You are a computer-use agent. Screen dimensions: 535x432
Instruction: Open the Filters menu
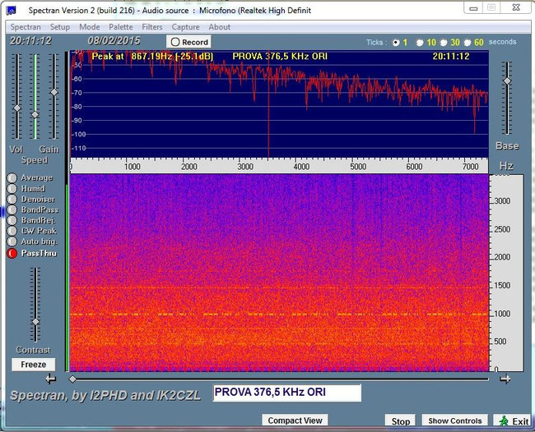152,27
